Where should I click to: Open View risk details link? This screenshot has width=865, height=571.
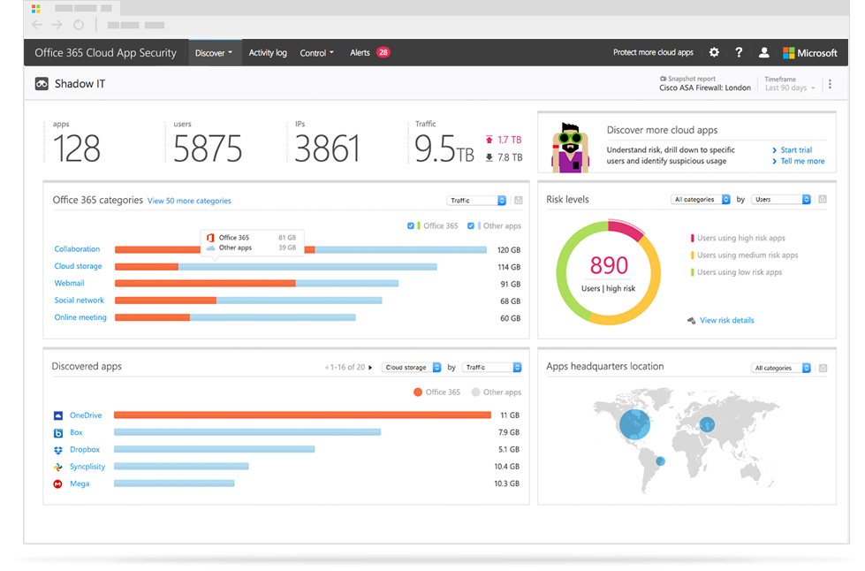(726, 321)
